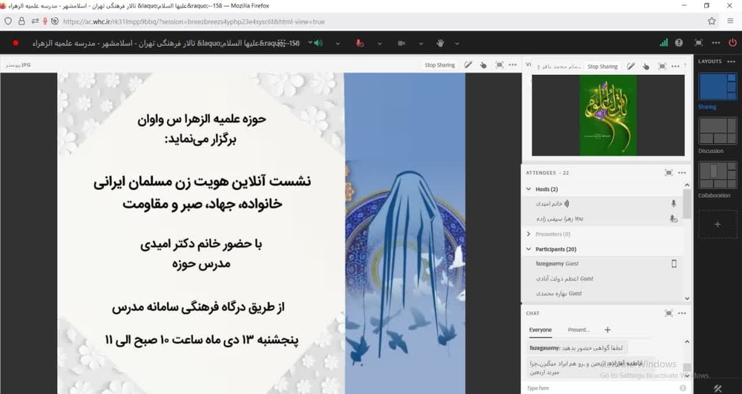The height and width of the screenshot is (394, 742).
Task: Click muted mic icon beside زهرا سیفی زاده
Action: pyautogui.click(x=674, y=219)
